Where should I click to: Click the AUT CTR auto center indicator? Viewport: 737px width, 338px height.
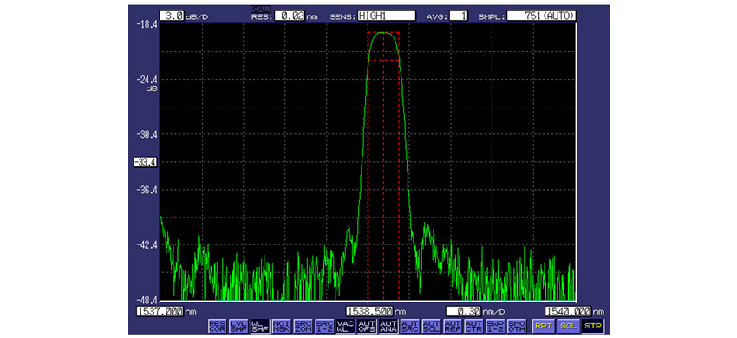[x=473, y=326]
